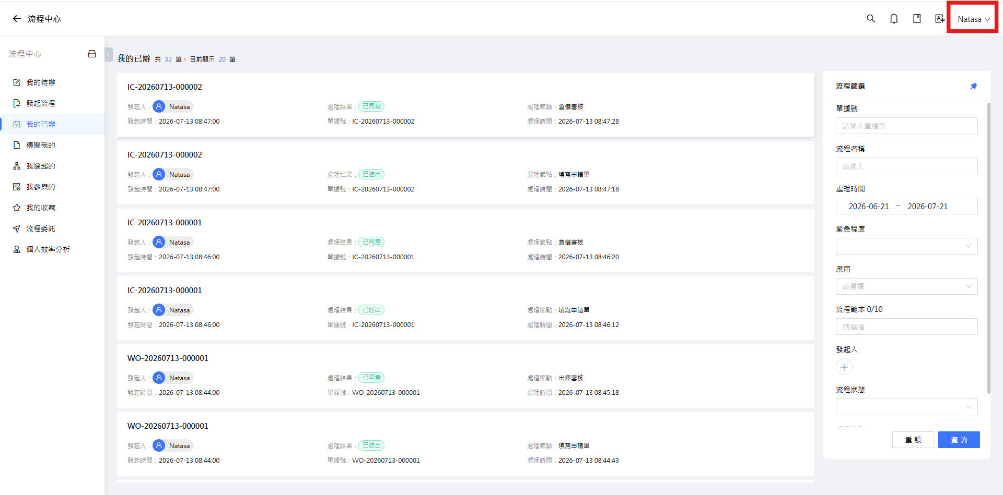The width and height of the screenshot is (1003, 495).
Task: Unpin the 流程篩選 filter panel
Action: click(x=974, y=86)
